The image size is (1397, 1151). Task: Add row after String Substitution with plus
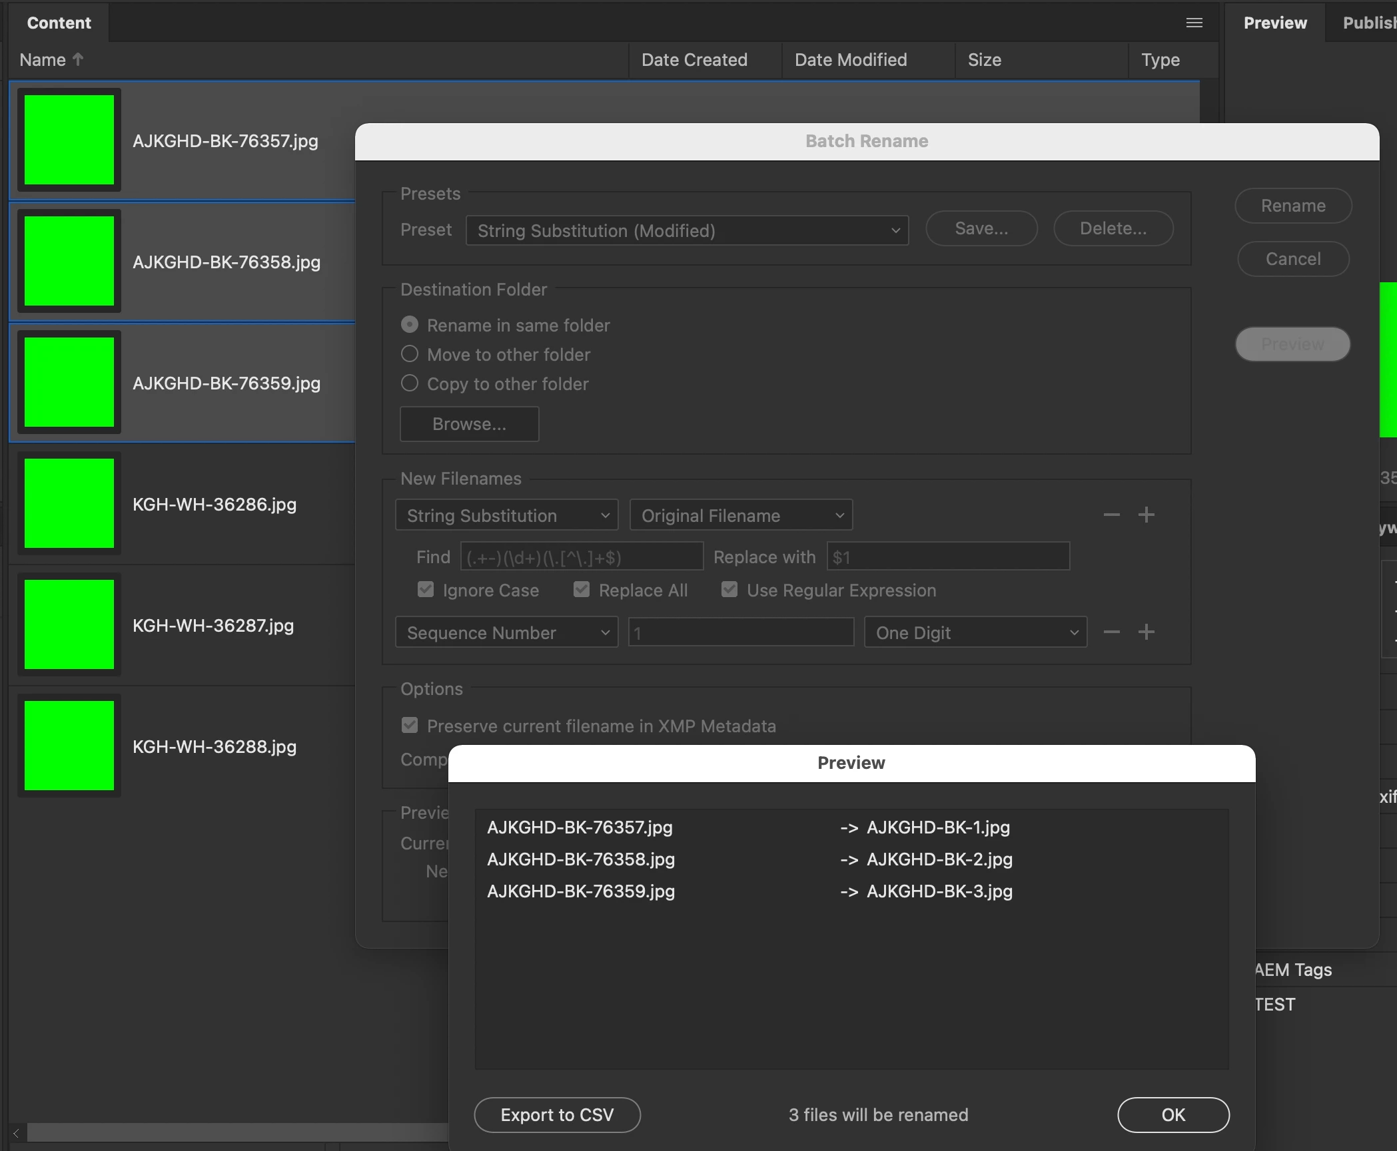click(1146, 515)
